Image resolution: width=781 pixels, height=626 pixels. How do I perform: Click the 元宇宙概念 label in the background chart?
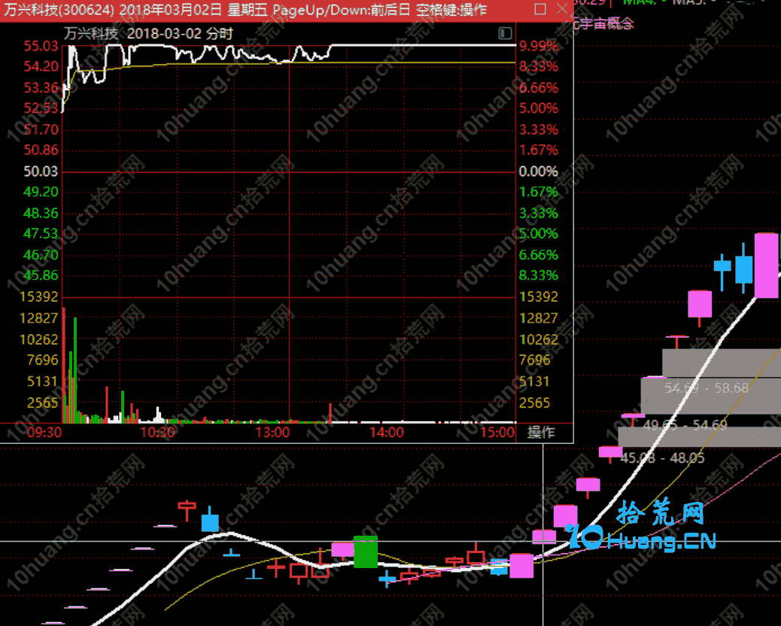pos(604,23)
